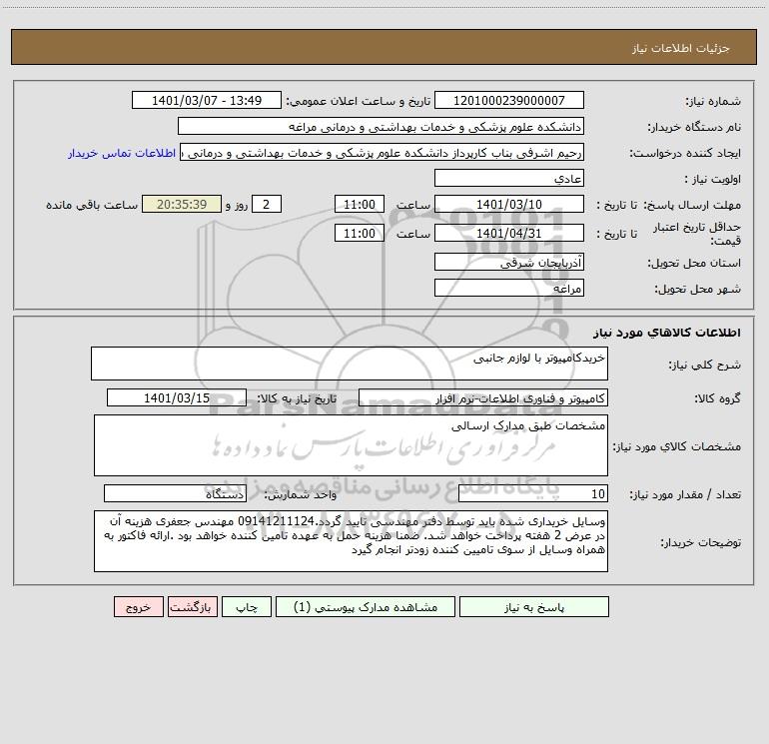
Task: Click the unit of measure field دستگاه
Action: coord(175,494)
